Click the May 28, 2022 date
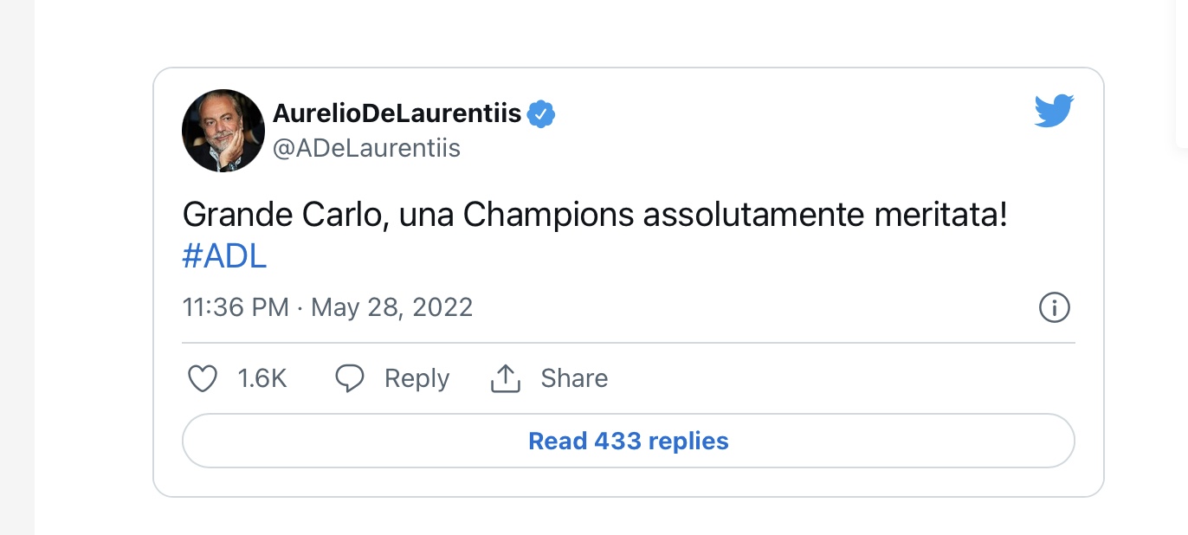 click(391, 307)
